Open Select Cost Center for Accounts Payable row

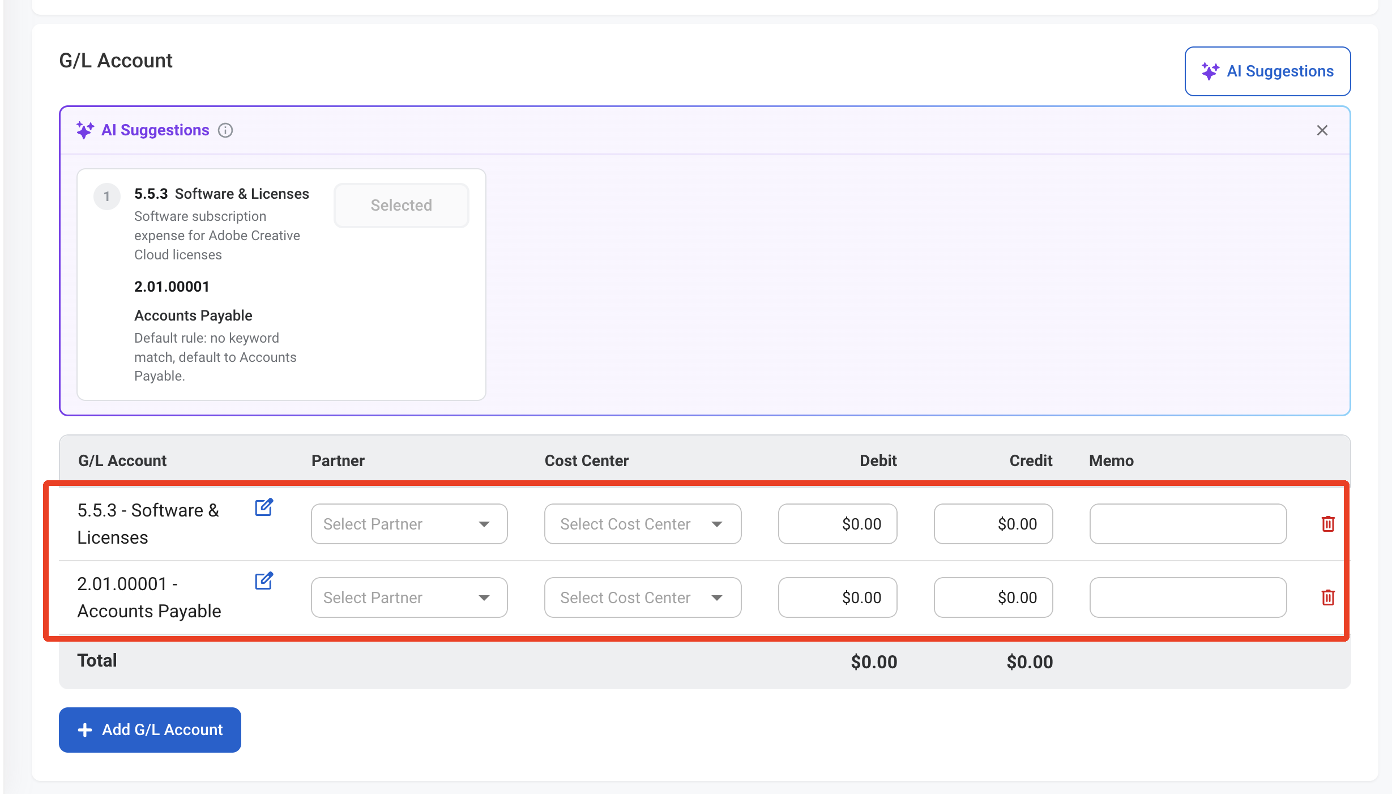click(x=643, y=597)
